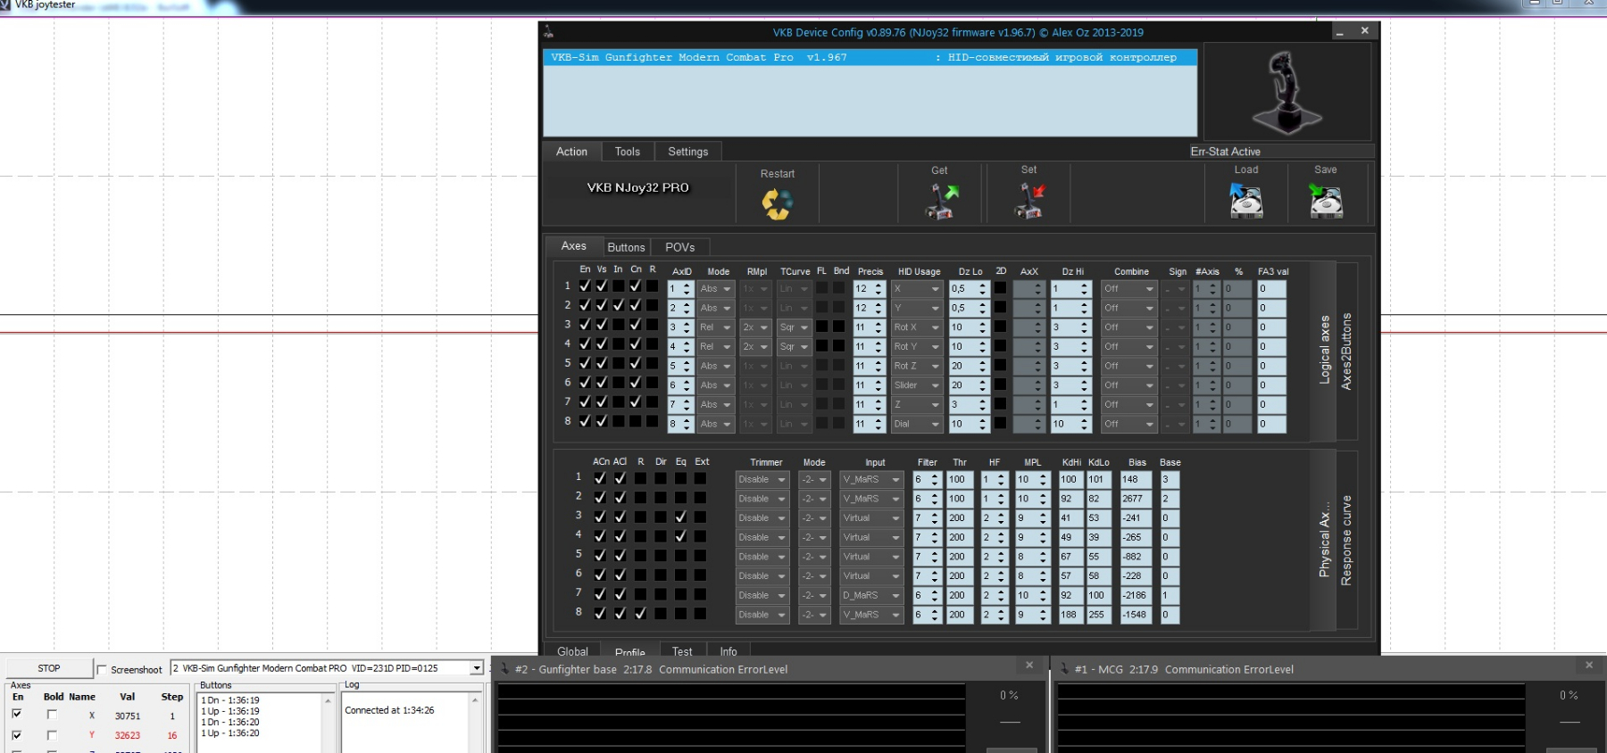Click the Err-Stat Active status label
This screenshot has width=1607, height=753.
coord(1225,152)
